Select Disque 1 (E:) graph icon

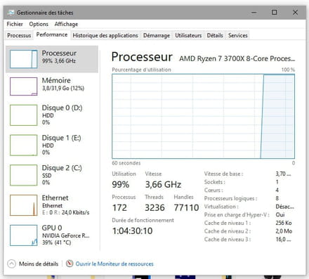[x=23, y=145]
